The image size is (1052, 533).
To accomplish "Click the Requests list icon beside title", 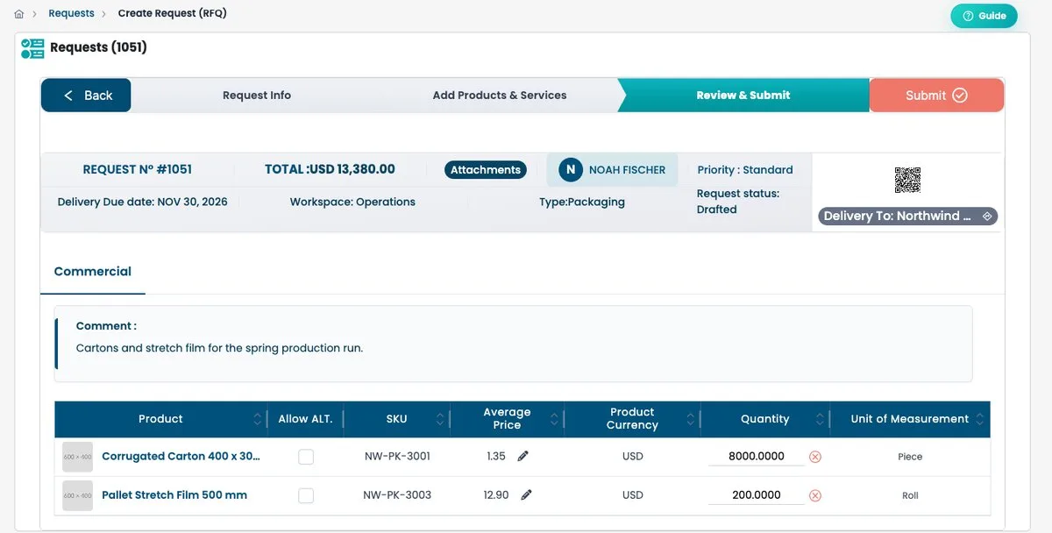I will pos(32,48).
